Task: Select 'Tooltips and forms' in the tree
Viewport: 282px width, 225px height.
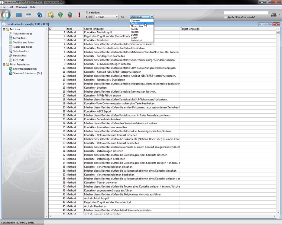Action: [x=24, y=43]
